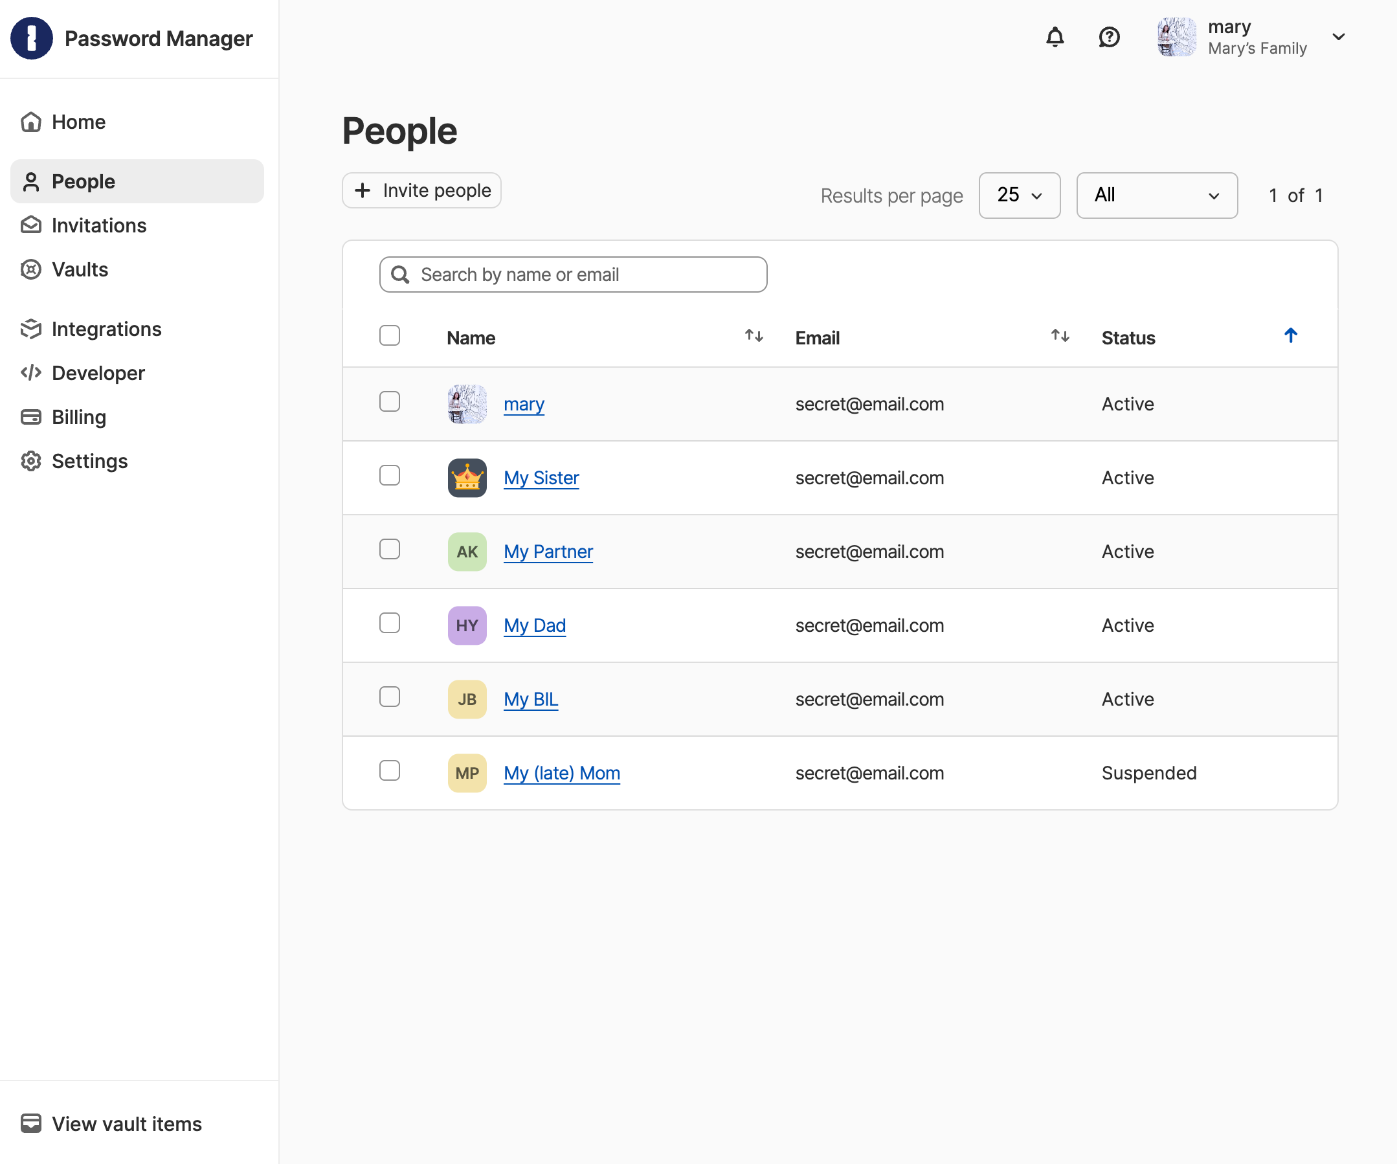Click the AK avatar for My Partner
Viewport: 1397px width, 1164px height.
[x=467, y=552]
